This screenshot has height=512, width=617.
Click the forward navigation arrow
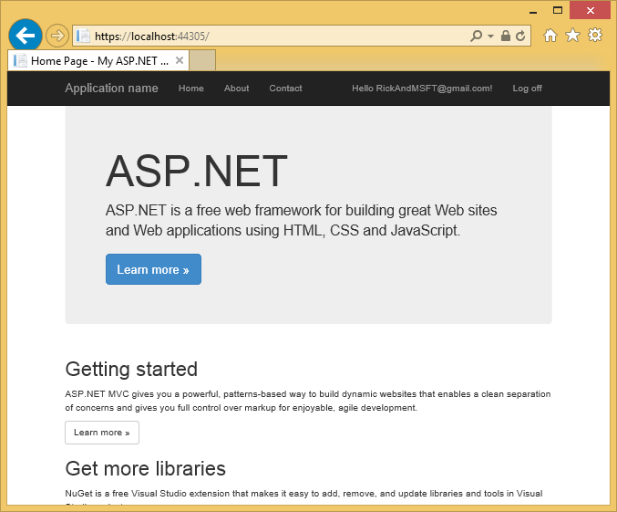57,36
